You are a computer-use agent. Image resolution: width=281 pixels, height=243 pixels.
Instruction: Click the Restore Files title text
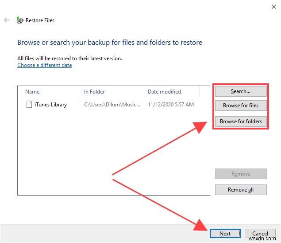40,20
